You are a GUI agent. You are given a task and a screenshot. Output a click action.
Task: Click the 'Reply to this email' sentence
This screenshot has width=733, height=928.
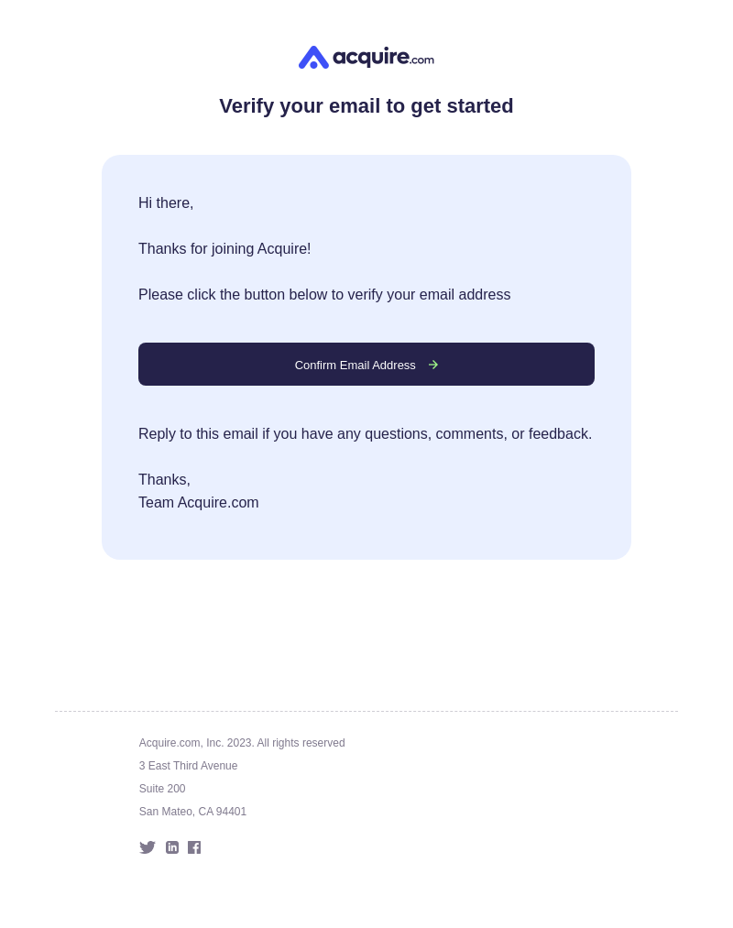(366, 434)
